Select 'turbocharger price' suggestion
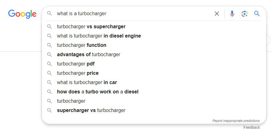The image size is (272, 130). tap(154, 73)
